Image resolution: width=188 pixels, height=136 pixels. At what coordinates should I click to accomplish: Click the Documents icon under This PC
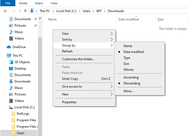point(11,75)
